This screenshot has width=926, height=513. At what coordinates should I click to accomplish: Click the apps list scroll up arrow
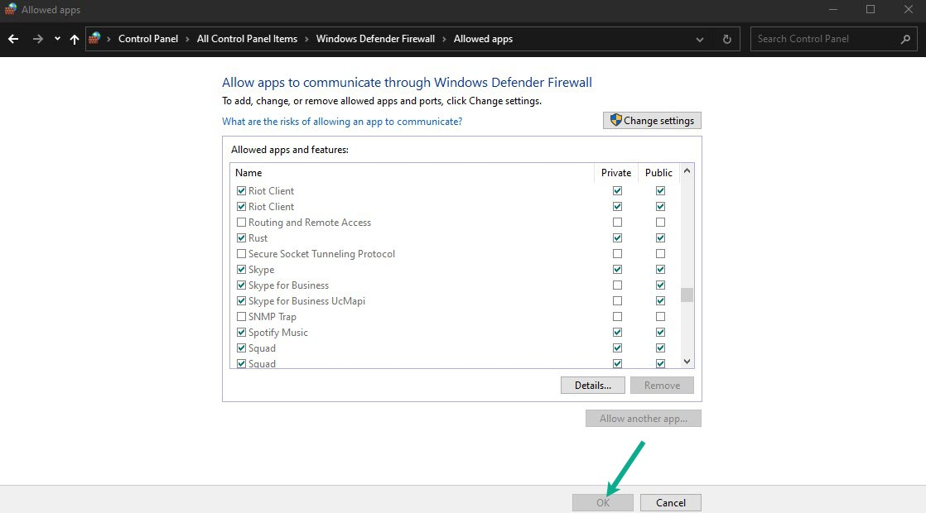click(687, 171)
